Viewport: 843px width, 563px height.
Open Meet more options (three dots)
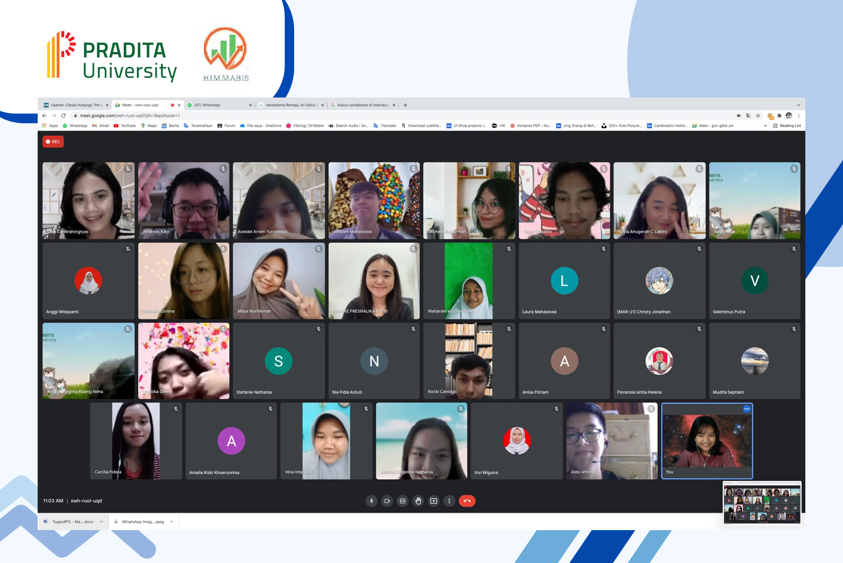pos(449,501)
